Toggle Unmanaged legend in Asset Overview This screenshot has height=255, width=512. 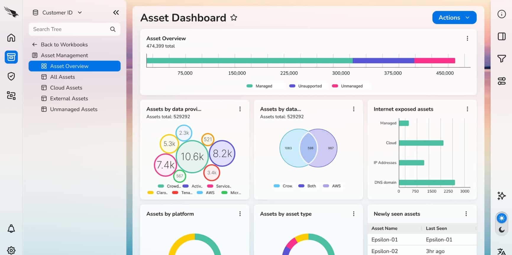(347, 86)
